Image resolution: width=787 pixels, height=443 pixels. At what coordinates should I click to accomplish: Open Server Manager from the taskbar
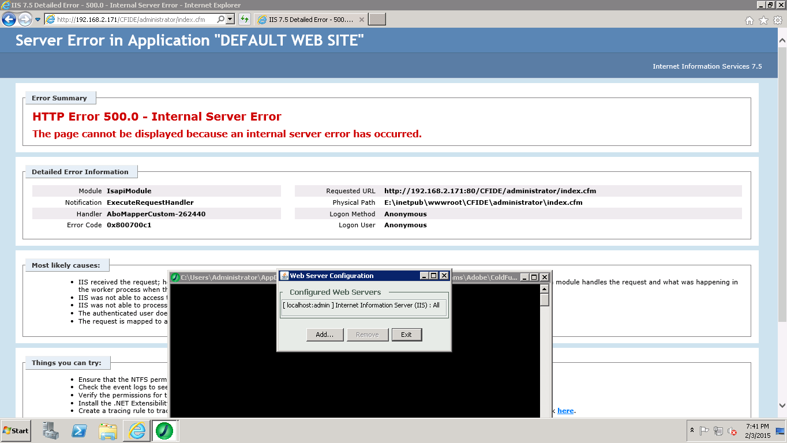(x=51, y=430)
